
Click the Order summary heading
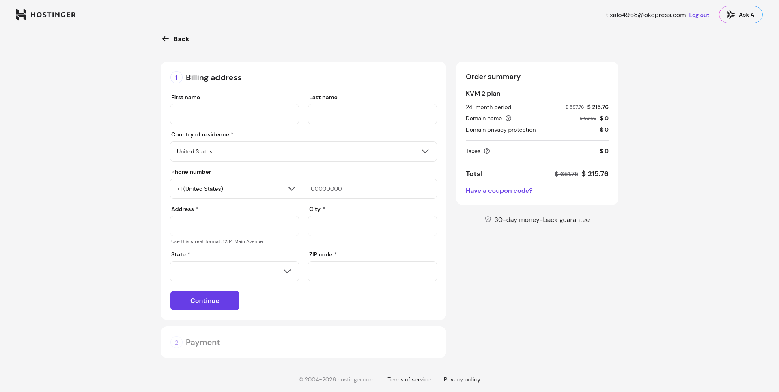point(493,77)
